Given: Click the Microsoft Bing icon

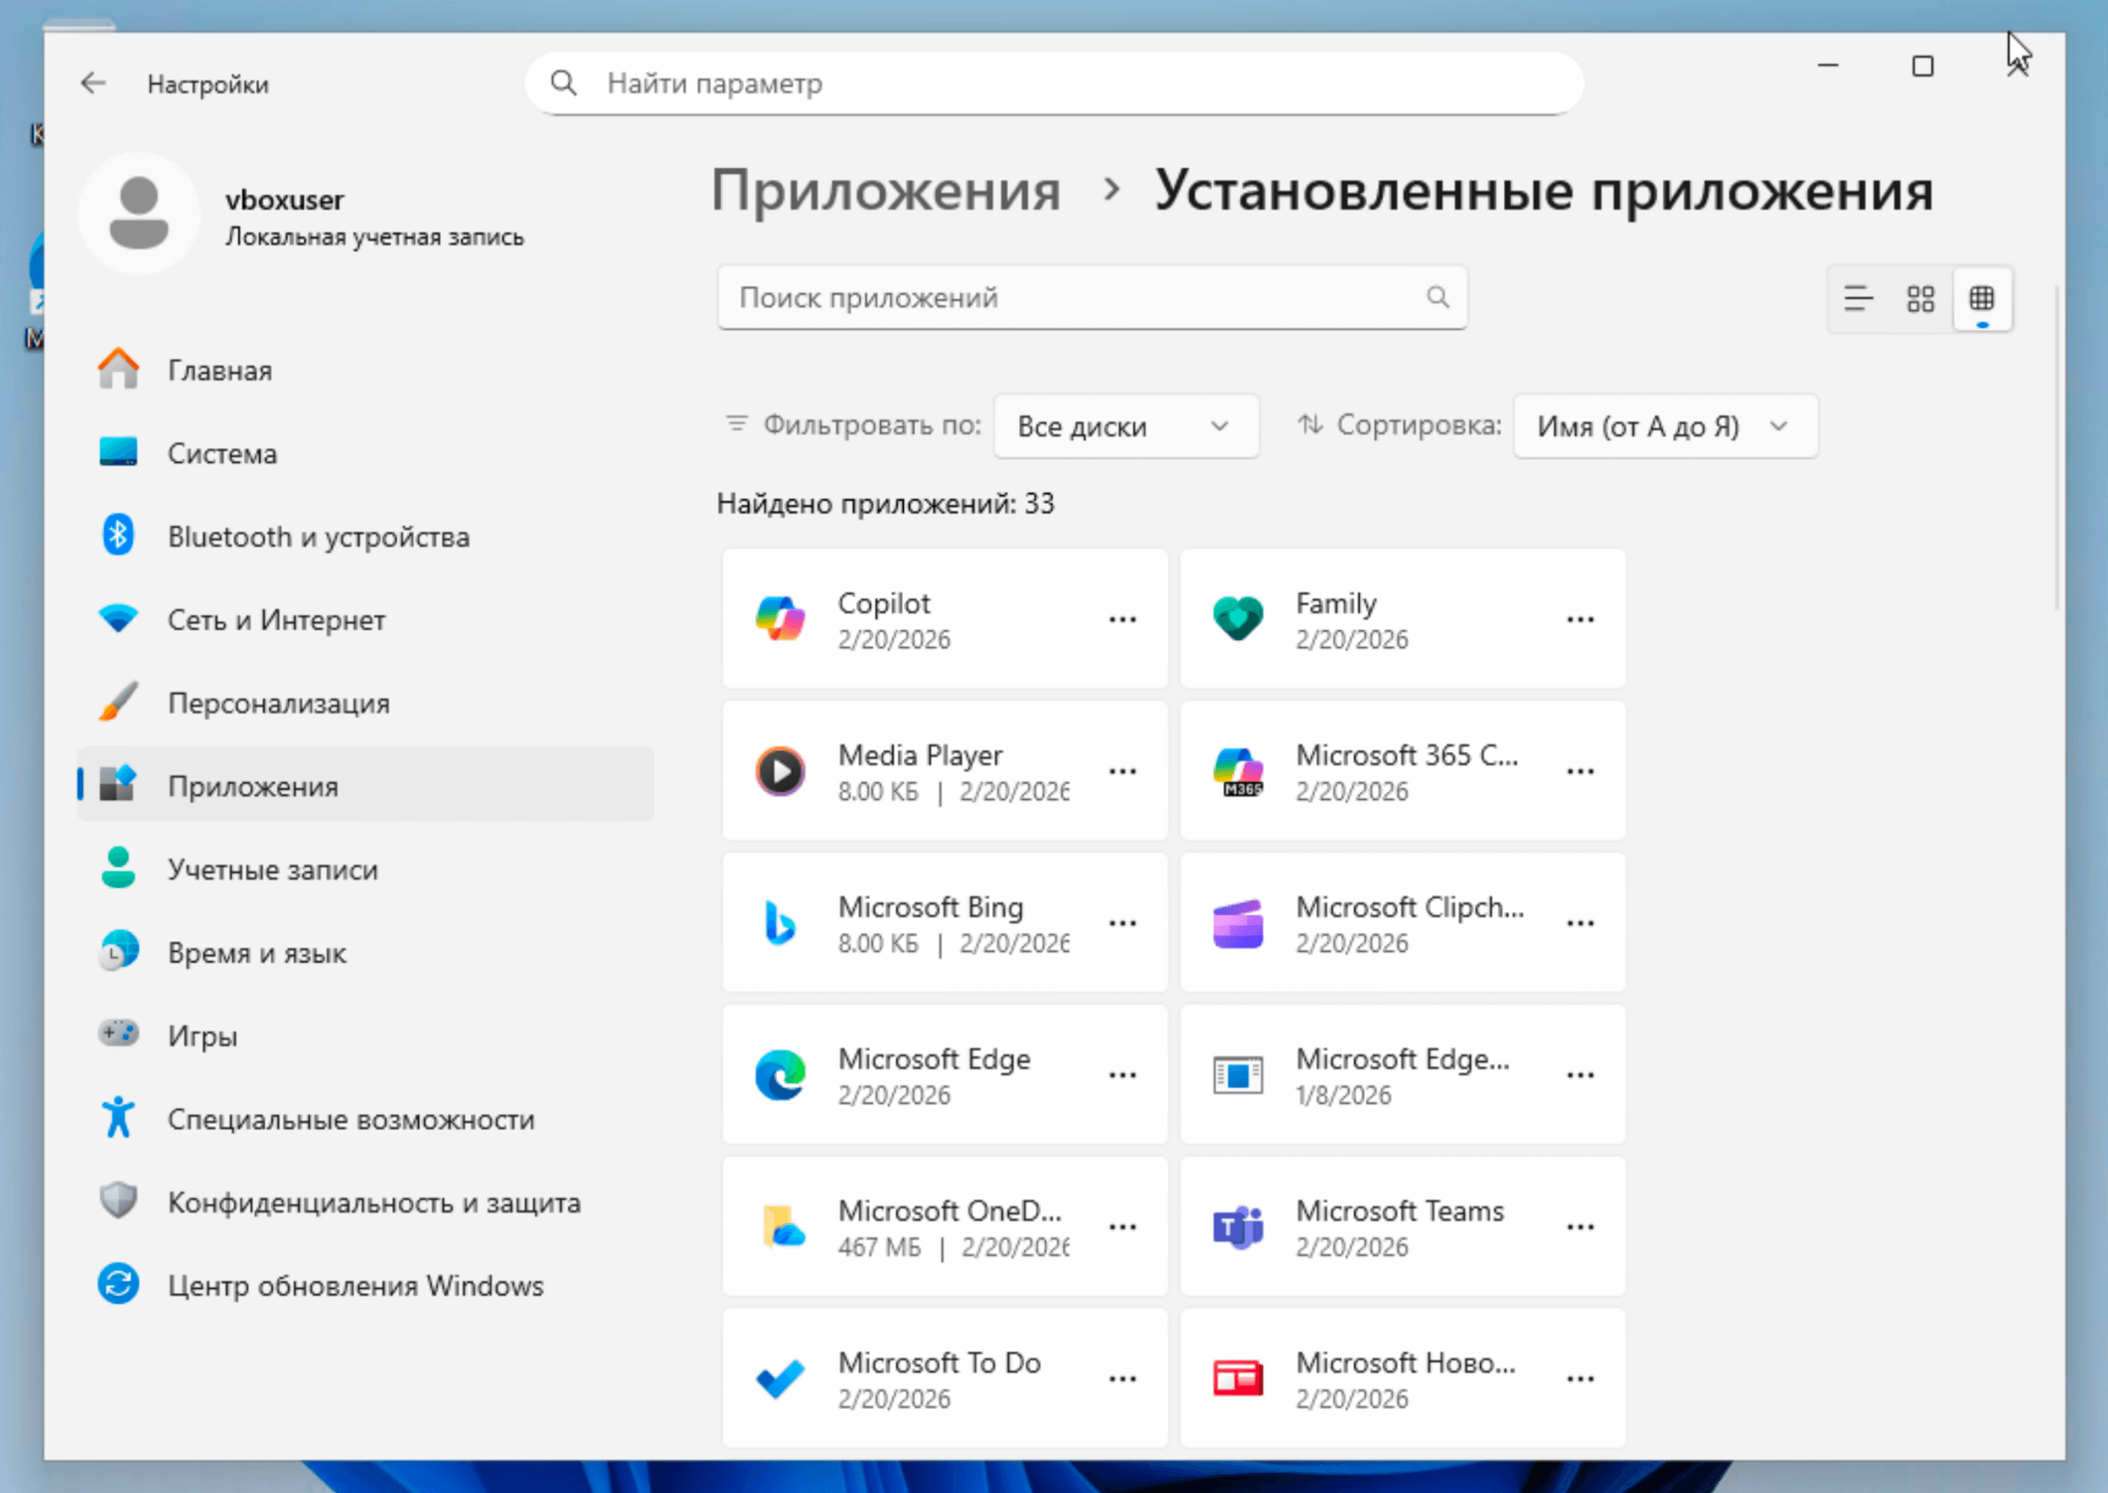Looking at the screenshot, I should [780, 923].
